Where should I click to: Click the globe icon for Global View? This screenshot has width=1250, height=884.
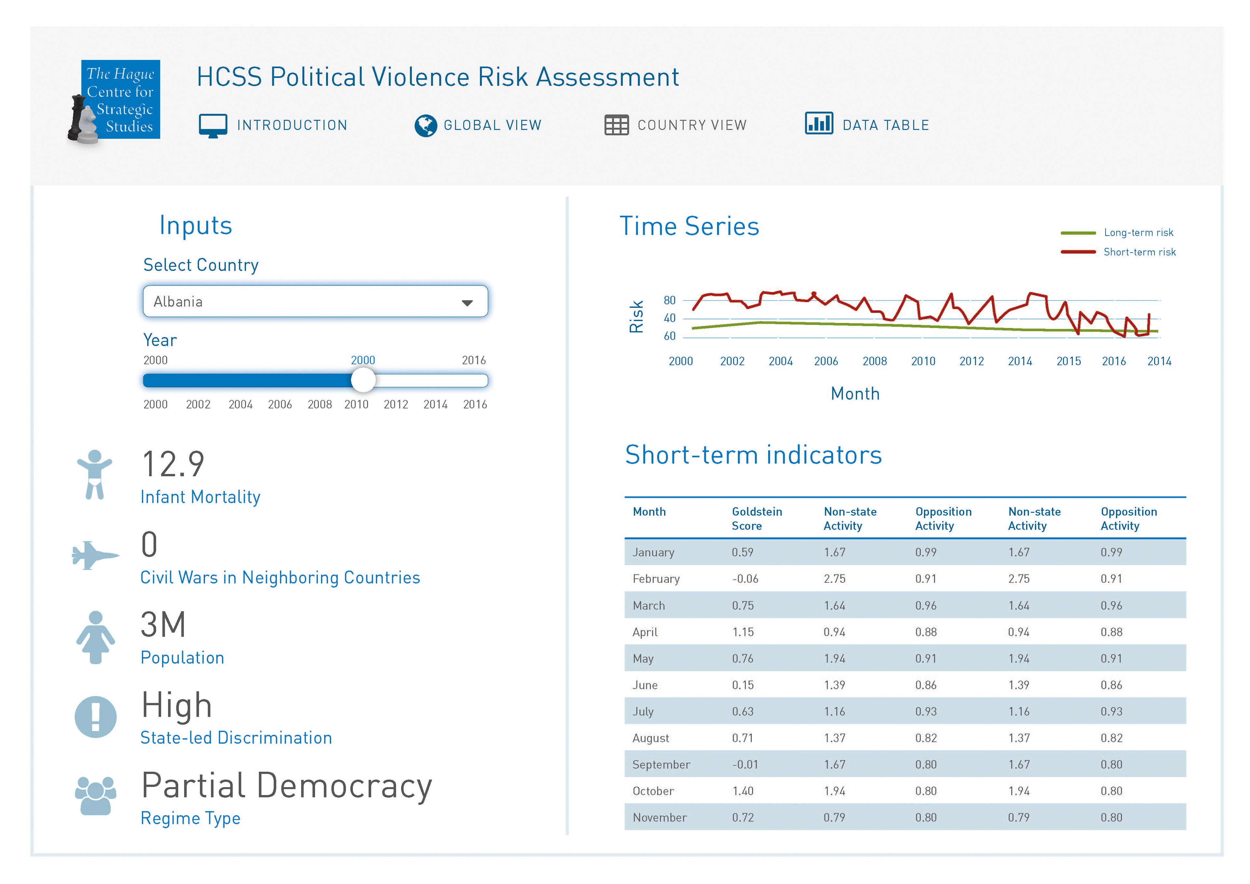[425, 126]
